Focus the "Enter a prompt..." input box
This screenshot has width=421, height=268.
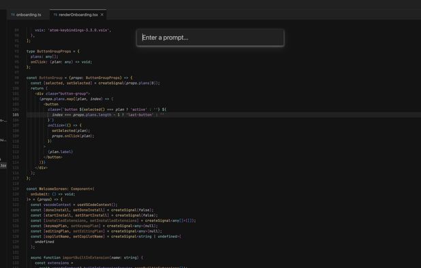[210, 38]
